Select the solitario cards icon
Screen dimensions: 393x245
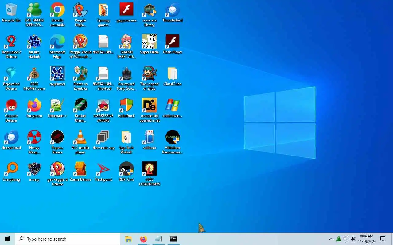(150, 140)
